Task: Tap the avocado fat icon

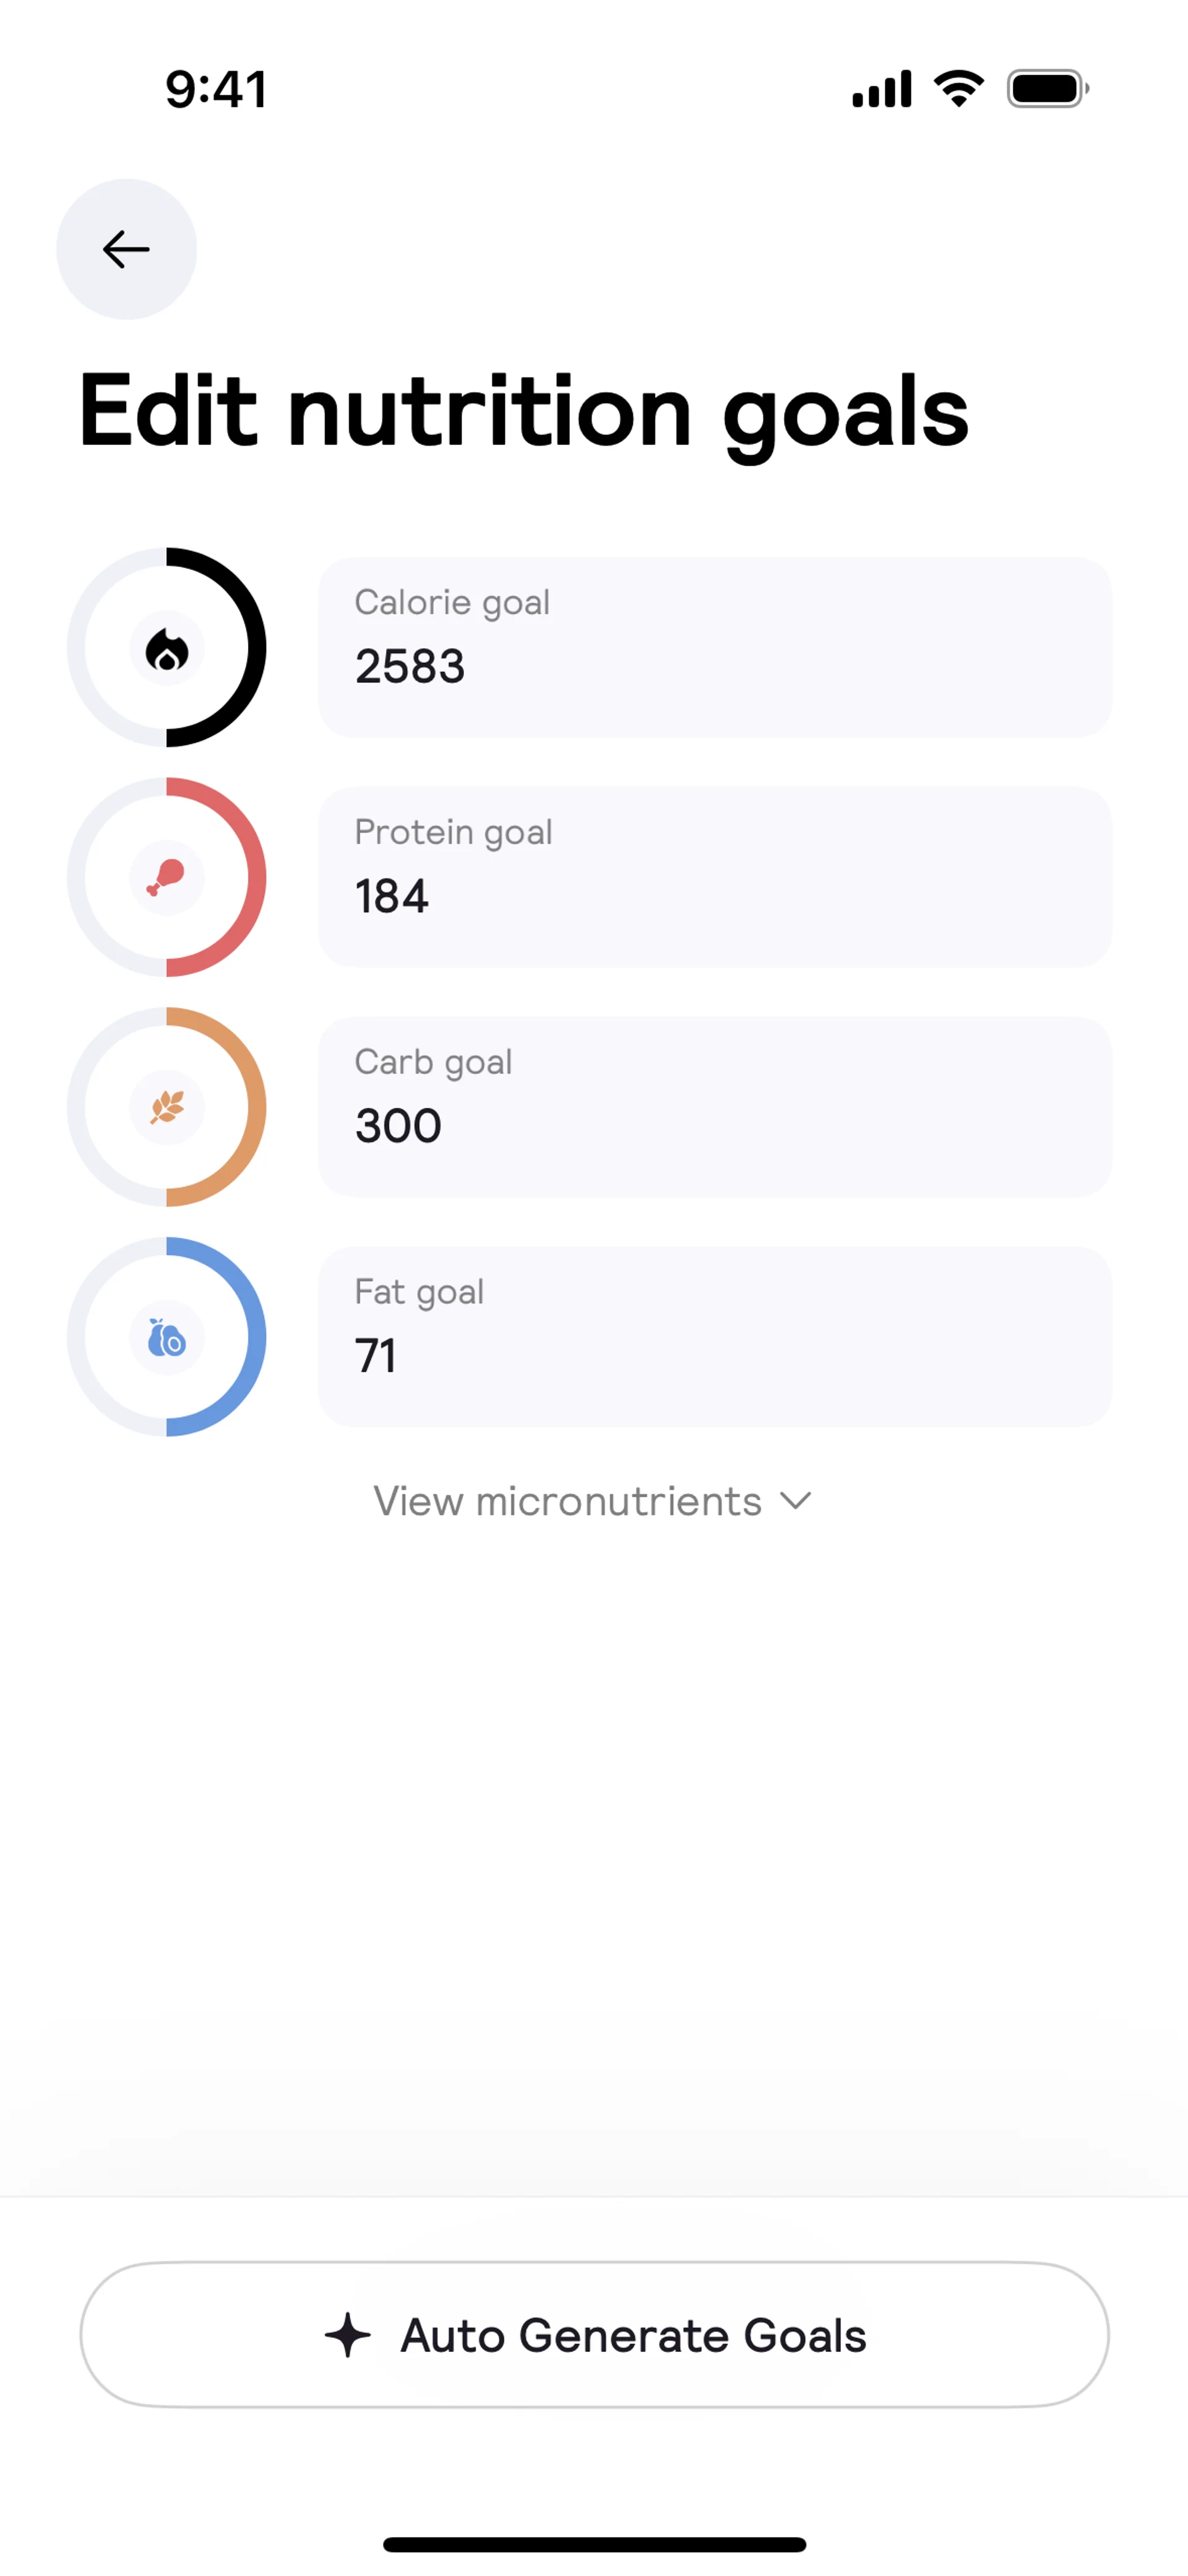Action: [167, 1337]
